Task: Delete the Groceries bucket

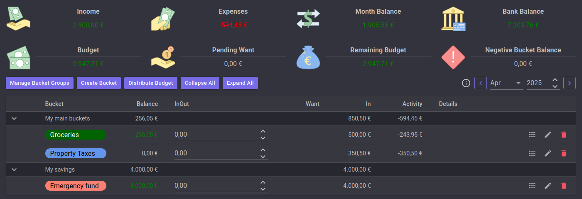Action: pos(563,135)
